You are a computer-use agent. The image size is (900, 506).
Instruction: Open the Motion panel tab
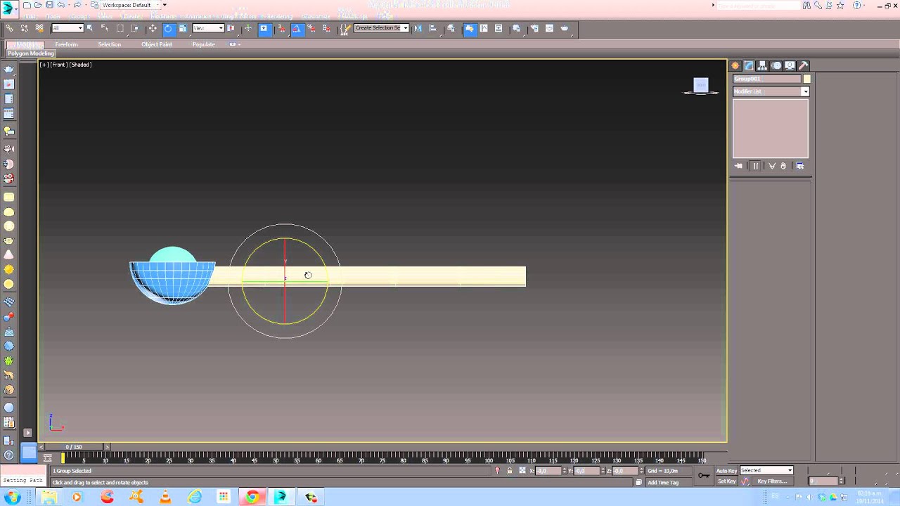pos(776,65)
